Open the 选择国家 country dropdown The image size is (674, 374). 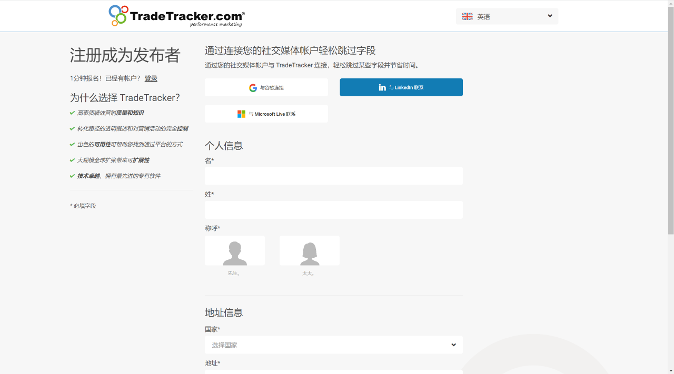(333, 345)
